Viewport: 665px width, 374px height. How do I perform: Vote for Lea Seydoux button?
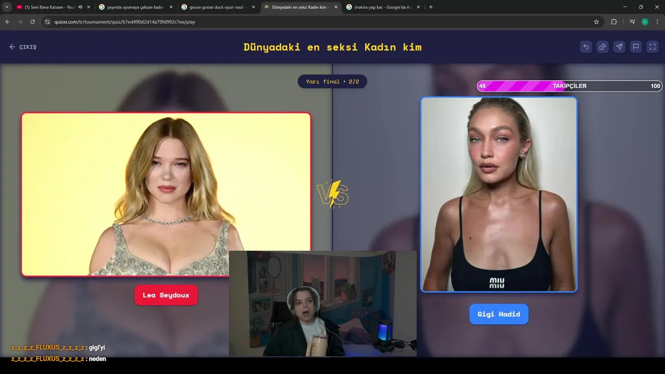click(x=166, y=295)
